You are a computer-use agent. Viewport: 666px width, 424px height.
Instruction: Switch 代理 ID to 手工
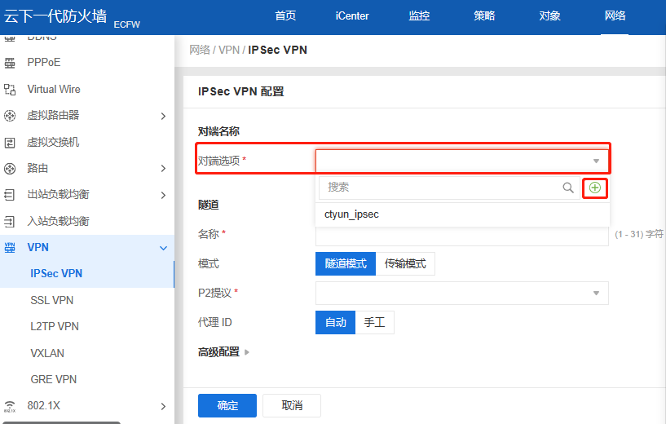click(375, 323)
